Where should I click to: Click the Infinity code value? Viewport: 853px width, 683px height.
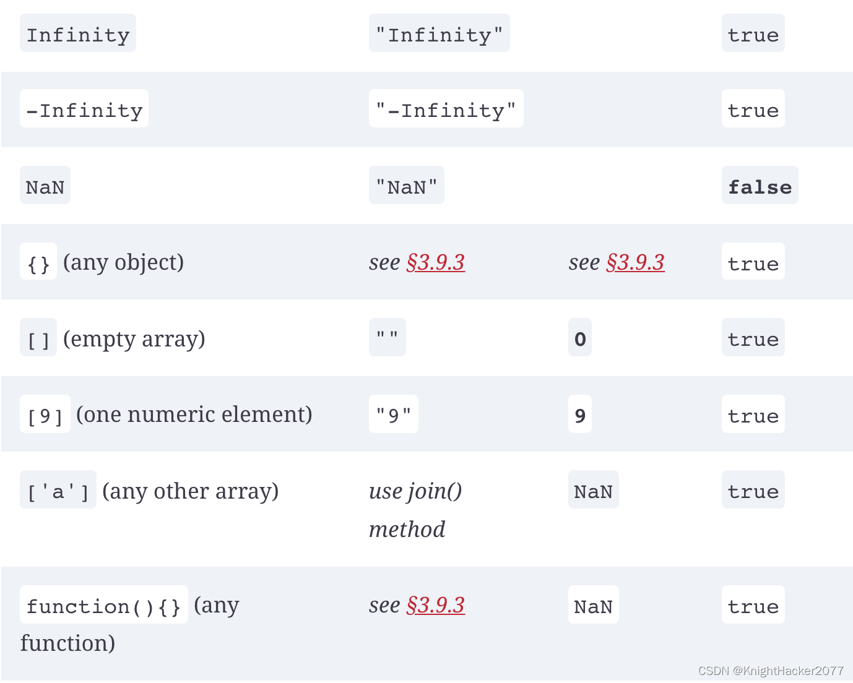pos(78,33)
